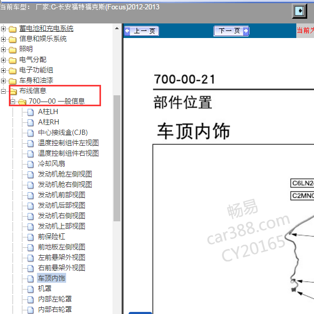Click the 发动机舱左侧视图 document icon

[x=30, y=174]
